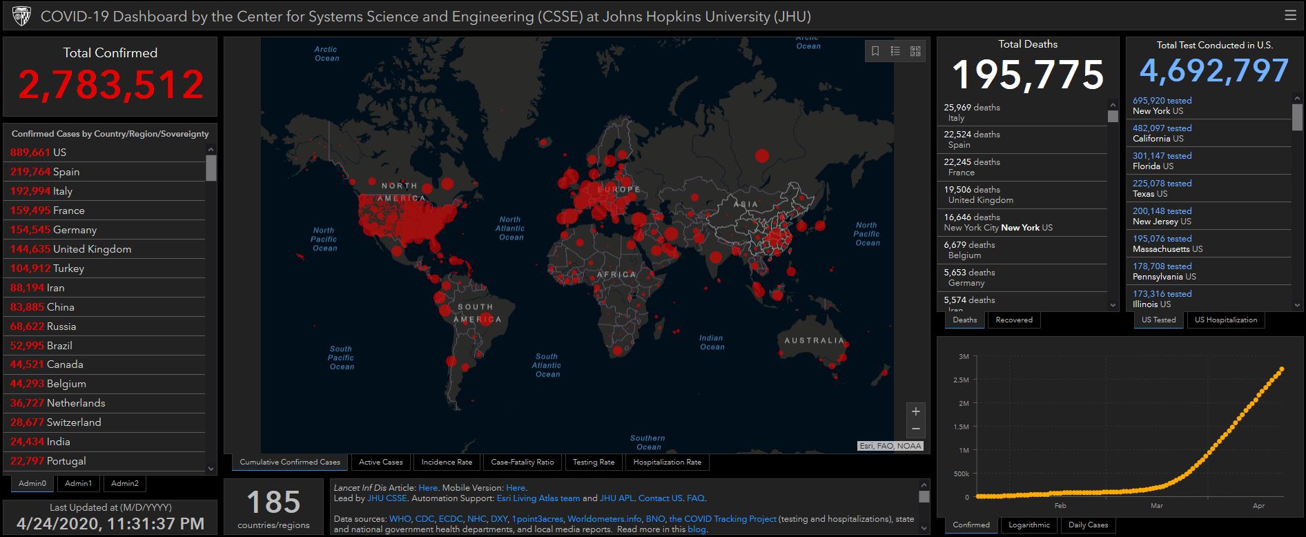Zoom in on the map
The image size is (1306, 537).
(x=915, y=411)
